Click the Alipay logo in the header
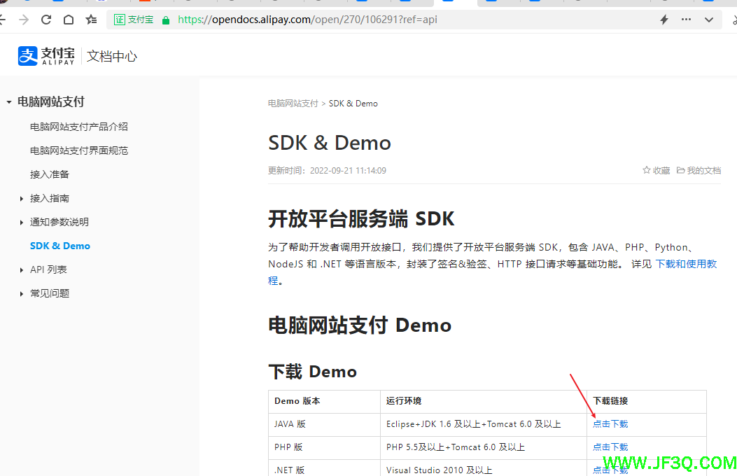This screenshot has height=476, width=737. pyautogui.click(x=46, y=56)
